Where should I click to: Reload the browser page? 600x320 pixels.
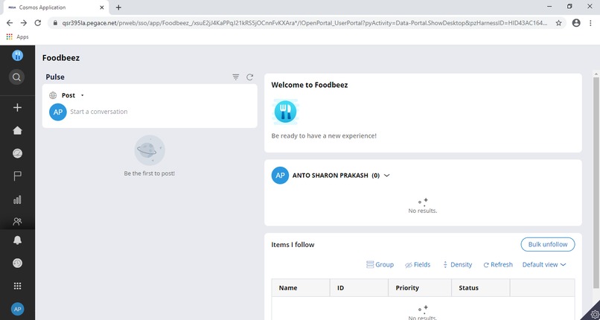click(x=37, y=23)
